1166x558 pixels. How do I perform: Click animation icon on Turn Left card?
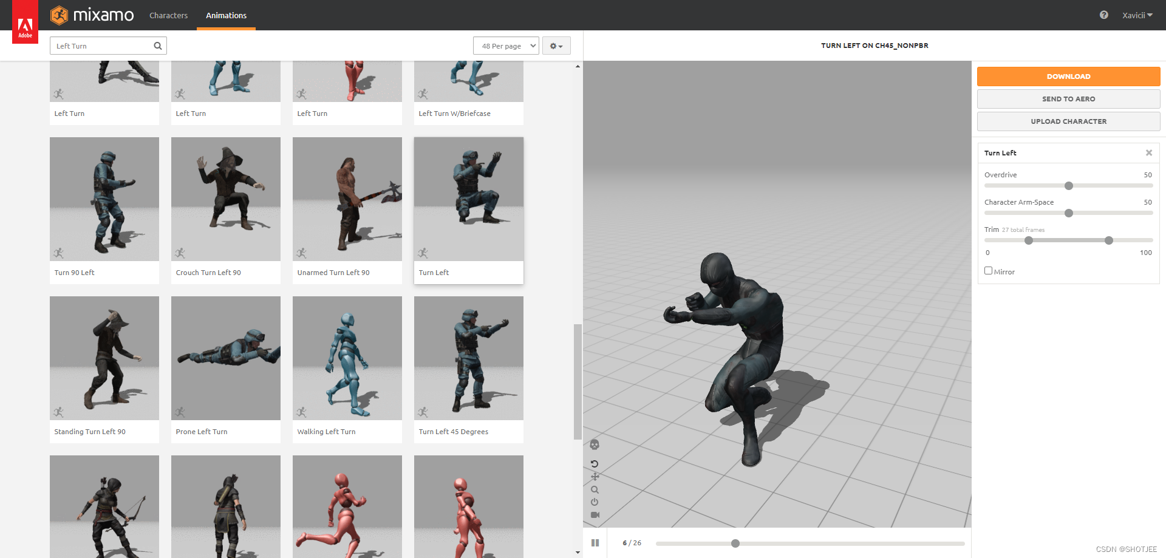point(423,253)
